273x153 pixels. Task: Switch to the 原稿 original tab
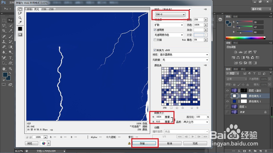[x=29, y=9]
